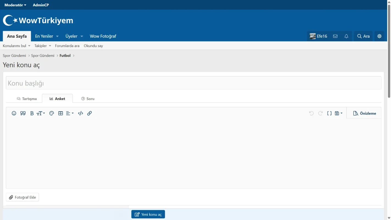Open the settings gear in navigation bar
Screen dimensions: 391x220
(379, 36)
